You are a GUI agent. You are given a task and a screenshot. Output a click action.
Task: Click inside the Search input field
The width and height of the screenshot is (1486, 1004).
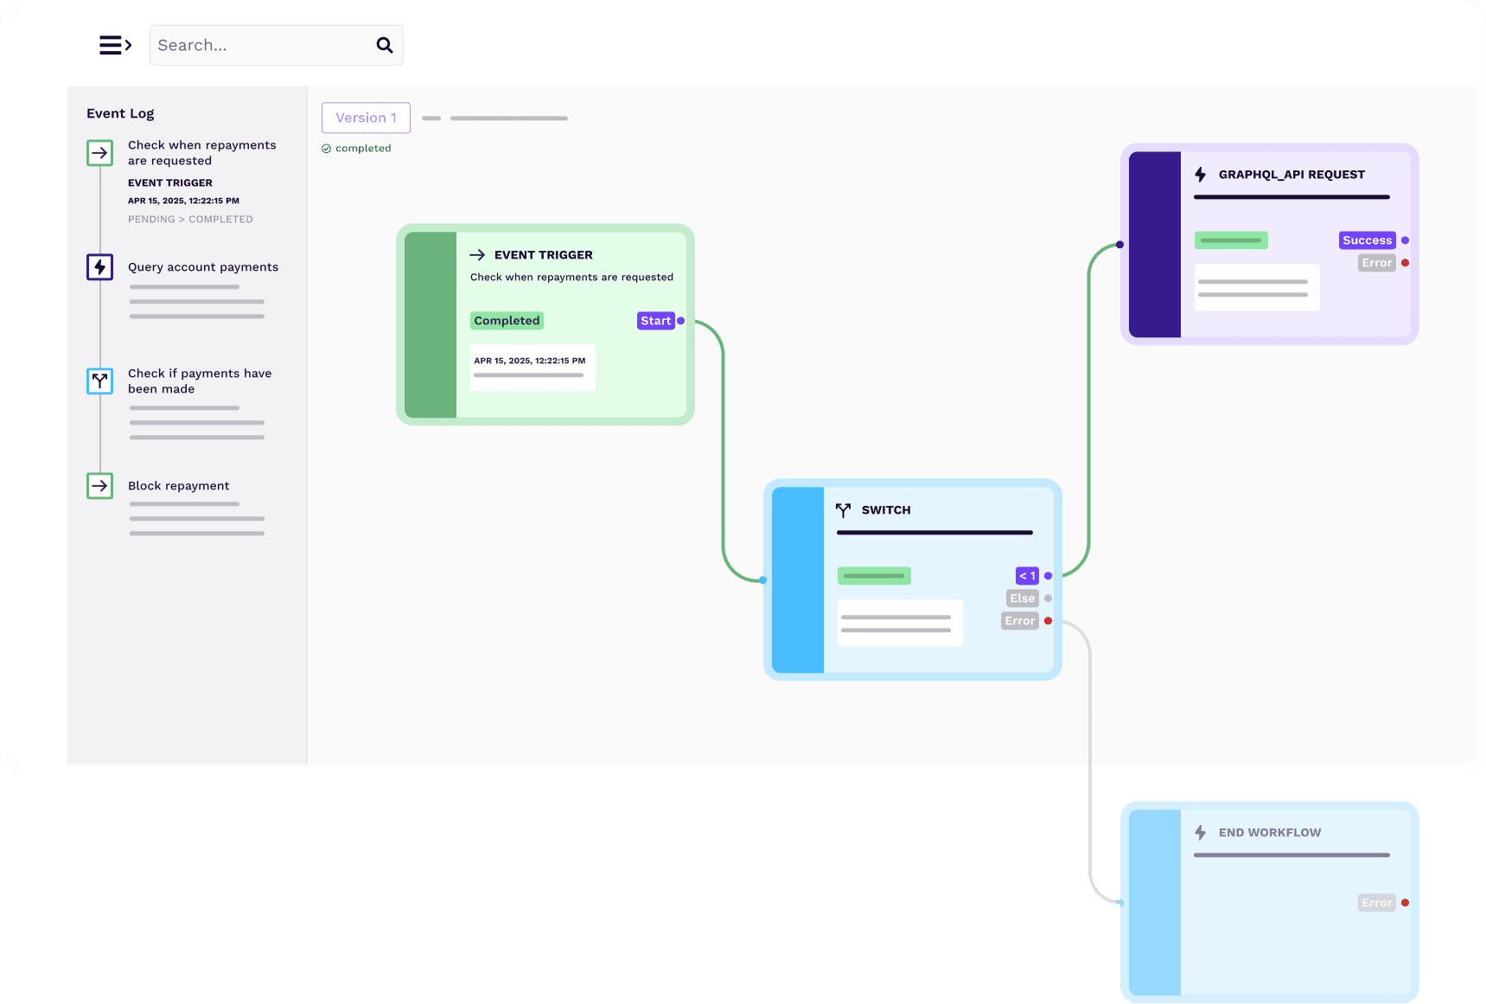click(x=259, y=44)
